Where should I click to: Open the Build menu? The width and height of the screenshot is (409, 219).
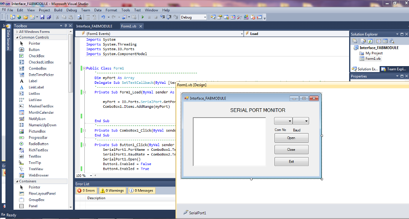pyautogui.click(x=58, y=10)
